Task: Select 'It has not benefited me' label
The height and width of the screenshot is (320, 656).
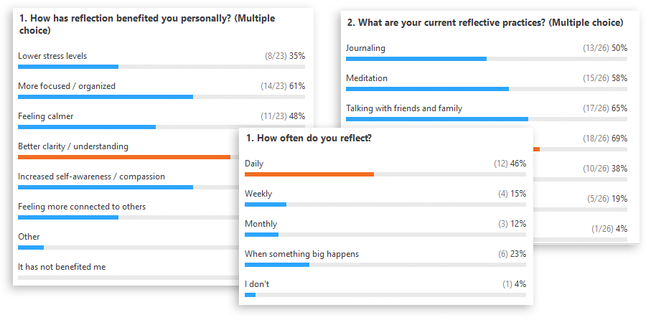Action: pos(62,267)
